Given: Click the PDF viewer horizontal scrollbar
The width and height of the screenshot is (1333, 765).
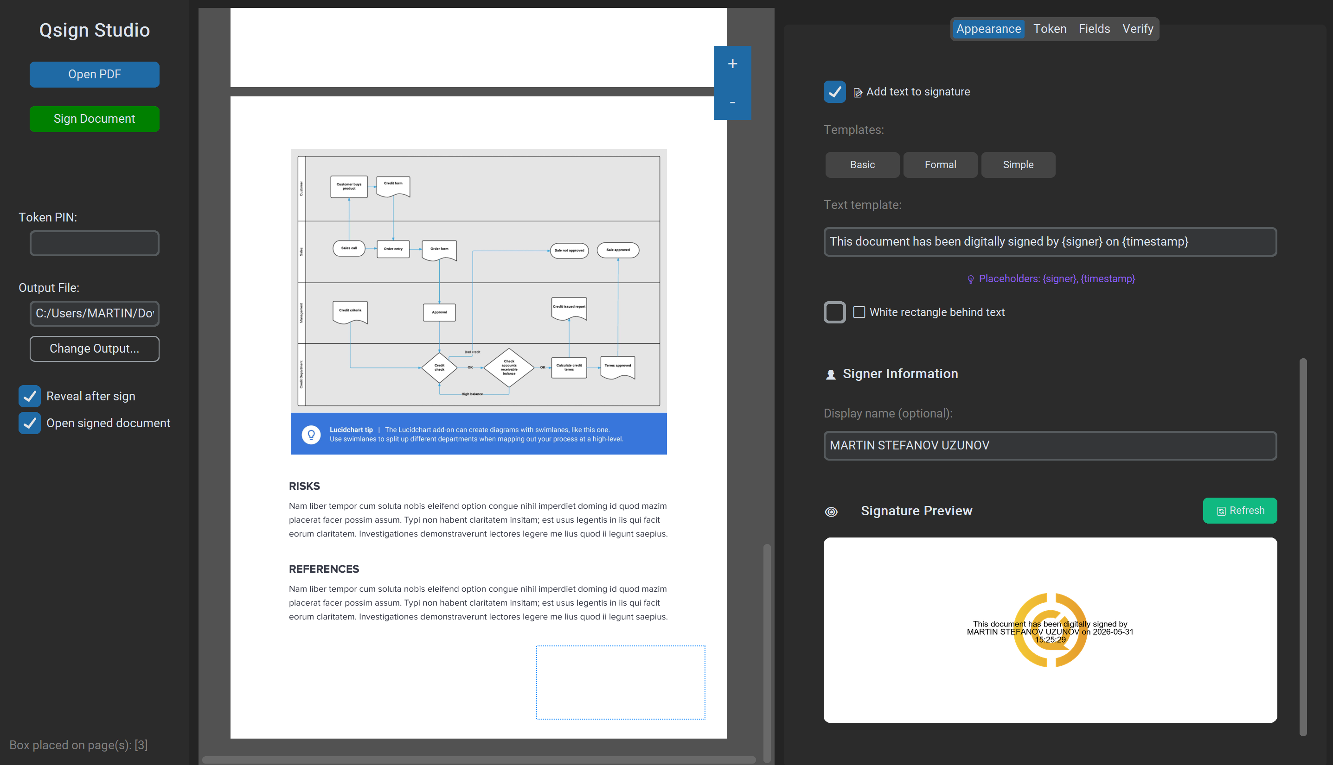Looking at the screenshot, I should (x=479, y=760).
